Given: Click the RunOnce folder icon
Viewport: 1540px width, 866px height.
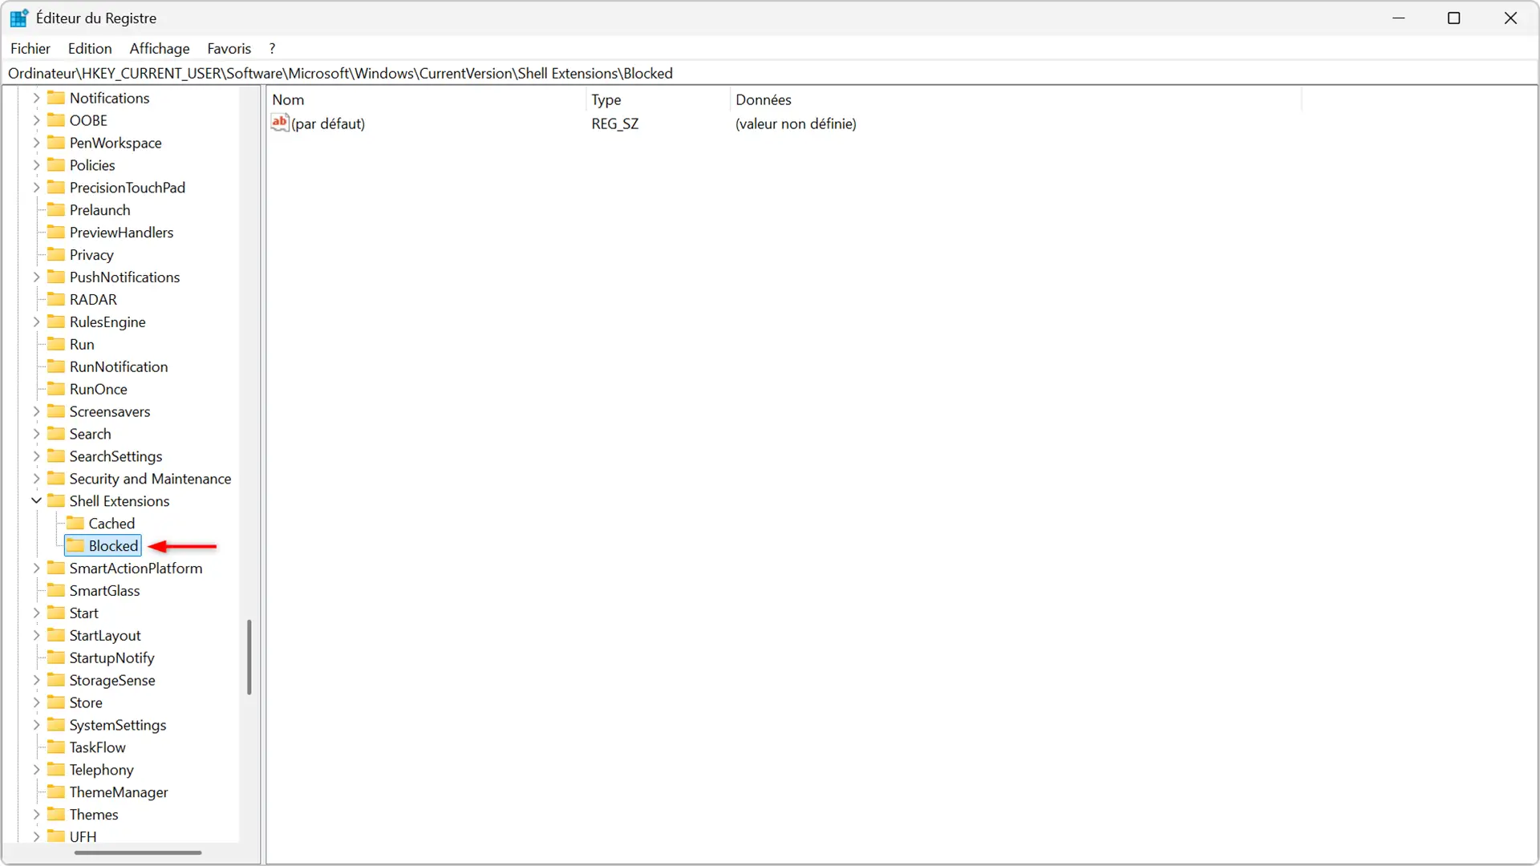Looking at the screenshot, I should [x=56, y=389].
